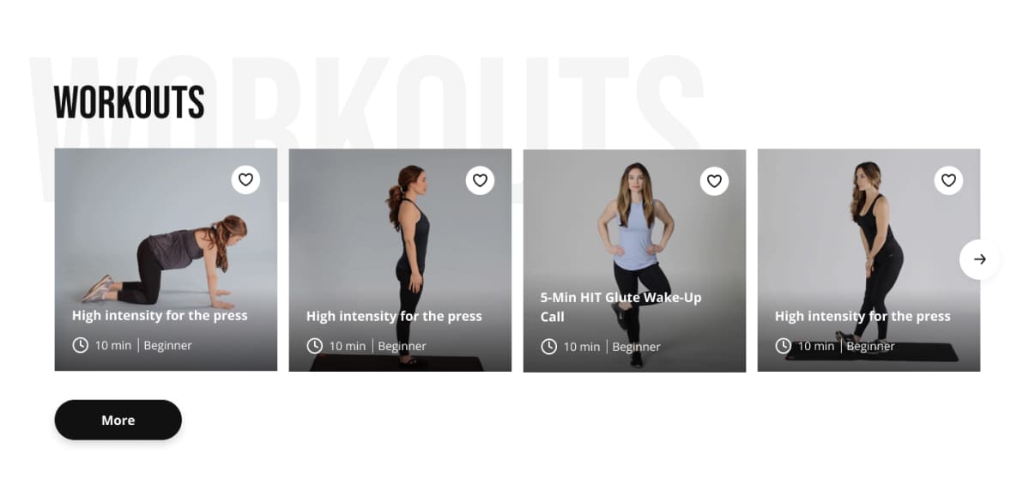Click Beginner label on Glute Wake-Up Call card
The height and width of the screenshot is (497, 1035).
tap(636, 347)
